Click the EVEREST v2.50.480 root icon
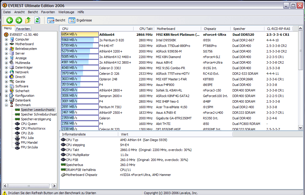 (x=6, y=35)
